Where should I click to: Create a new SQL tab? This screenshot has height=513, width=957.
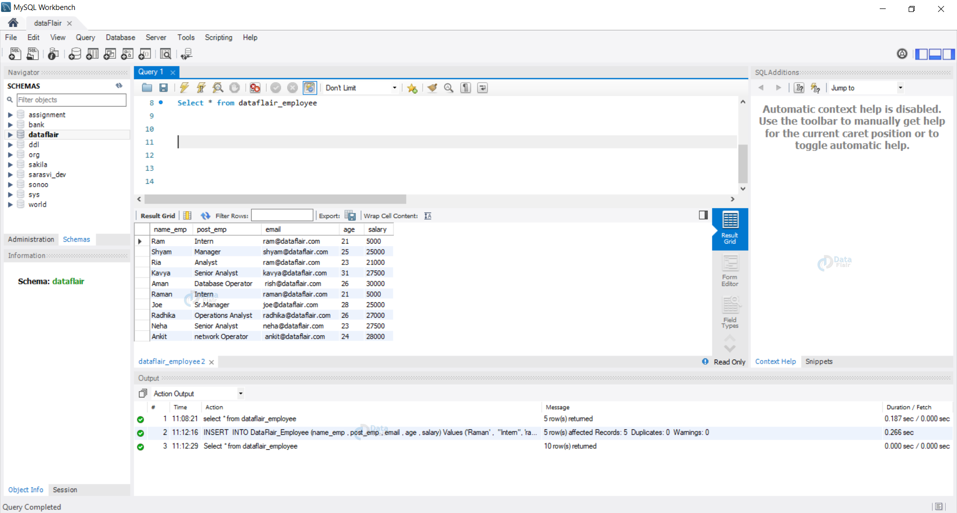point(15,54)
